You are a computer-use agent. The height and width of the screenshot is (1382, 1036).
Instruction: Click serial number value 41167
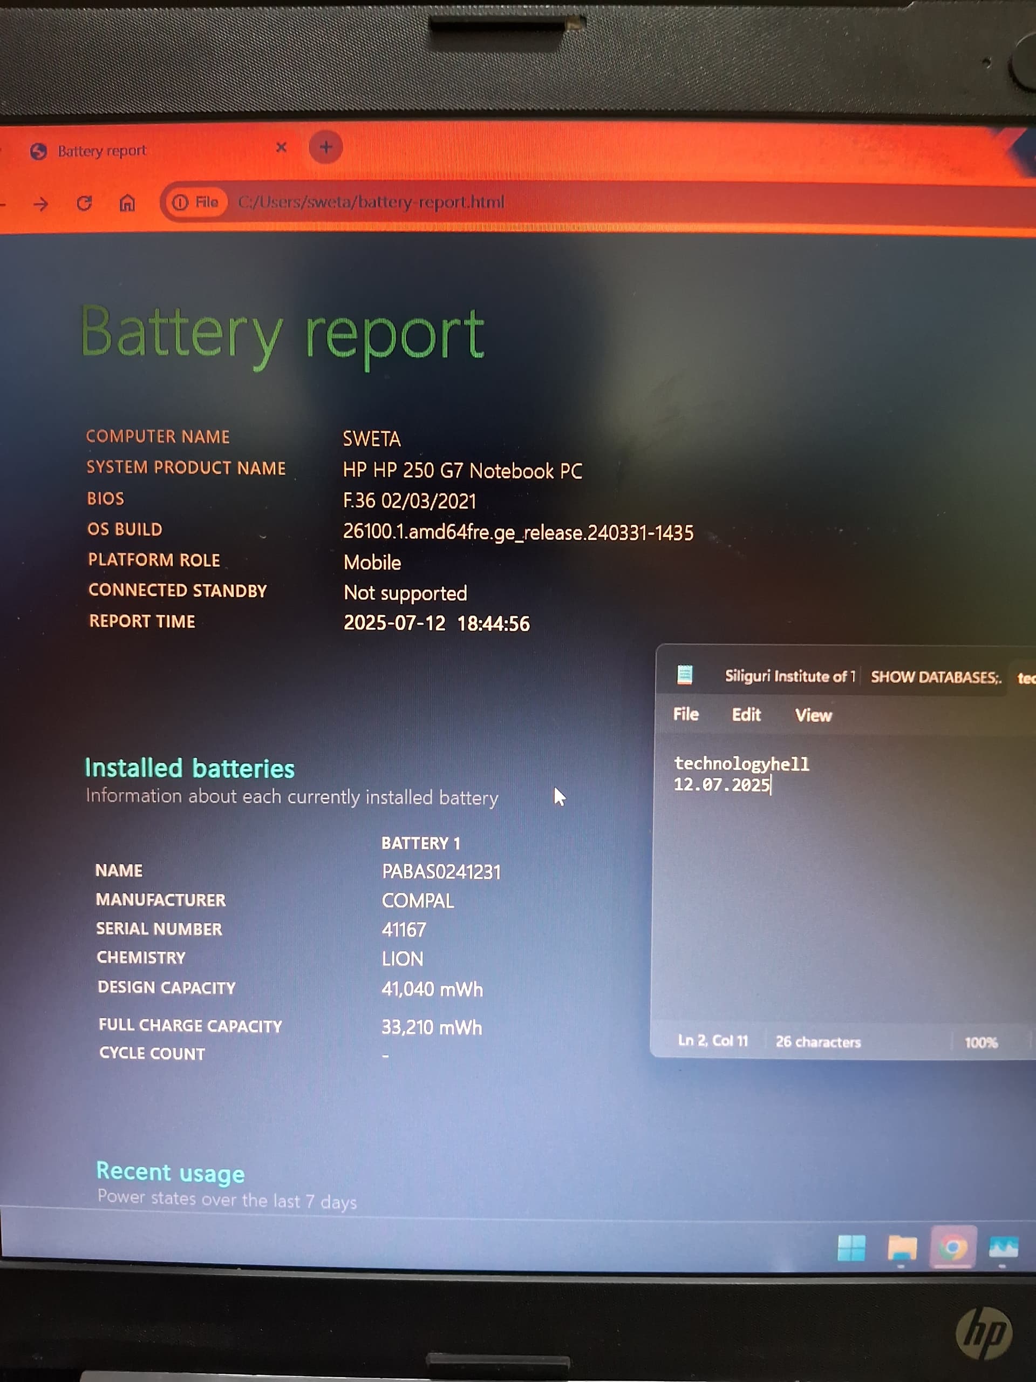coord(404,930)
